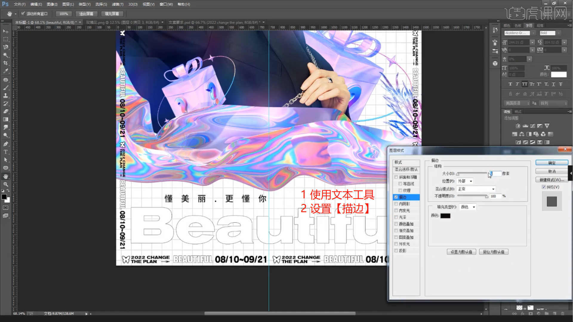Open the black stroke color swatch

pyautogui.click(x=445, y=216)
